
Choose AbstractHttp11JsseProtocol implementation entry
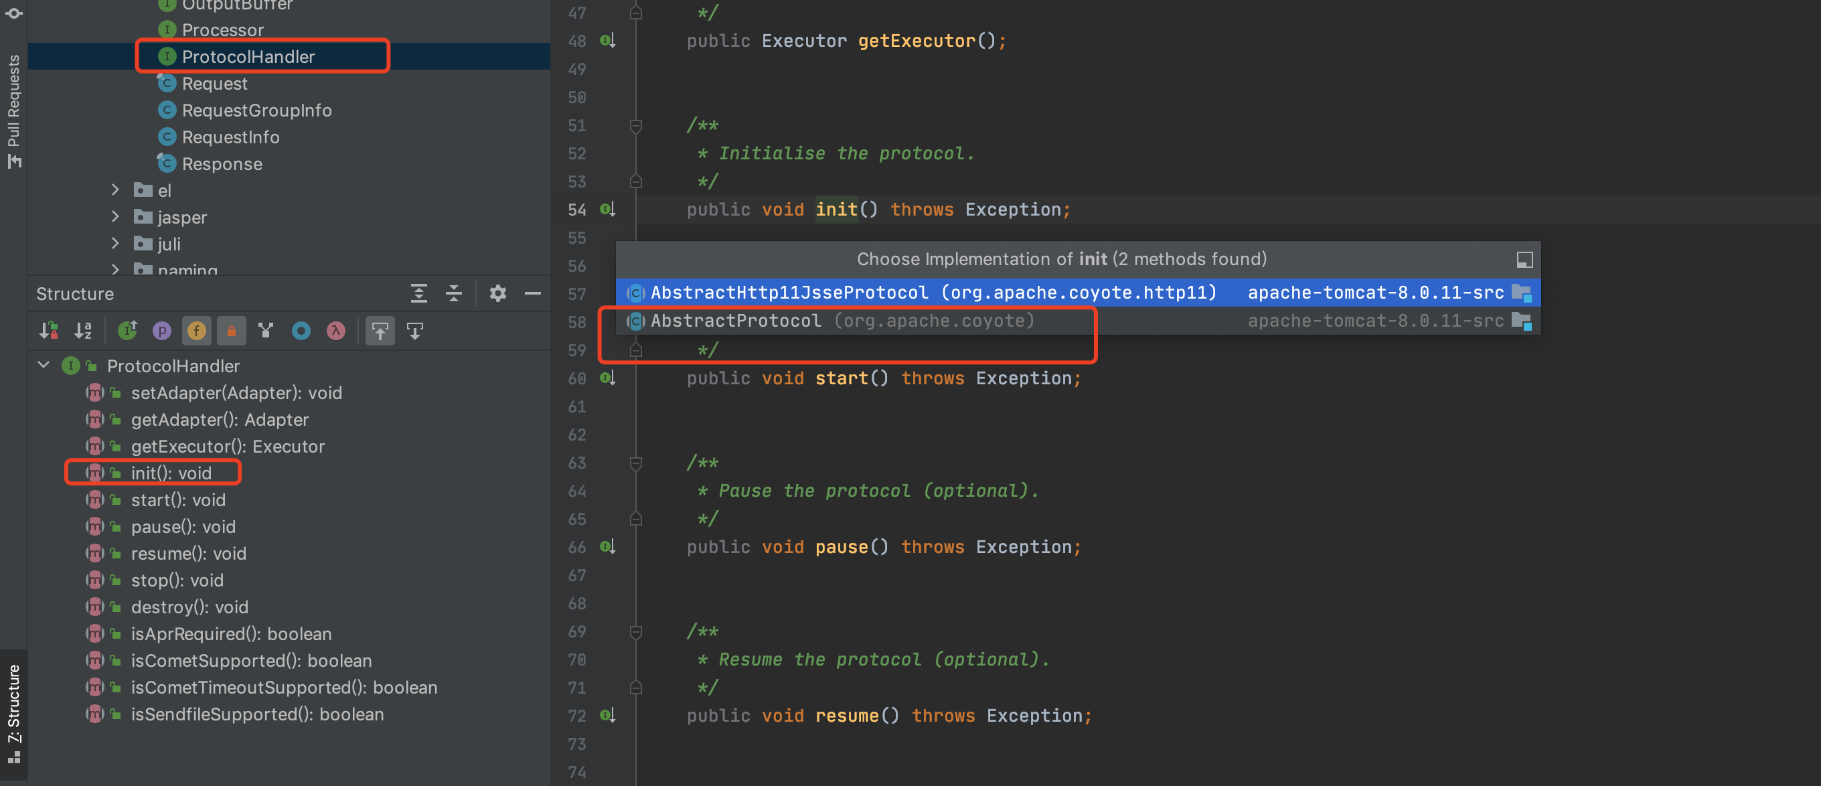[x=789, y=293]
